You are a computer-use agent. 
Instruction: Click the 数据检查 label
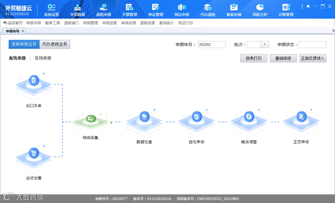point(144,142)
